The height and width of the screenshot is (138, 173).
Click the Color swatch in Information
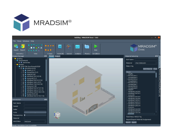pyautogui.click(x=35, y=112)
